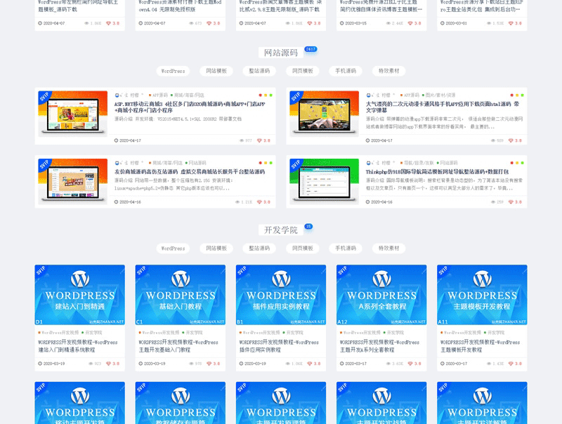
Task: Click the Thinkphp仿918 green laptop thumbnail
Action: point(325,181)
